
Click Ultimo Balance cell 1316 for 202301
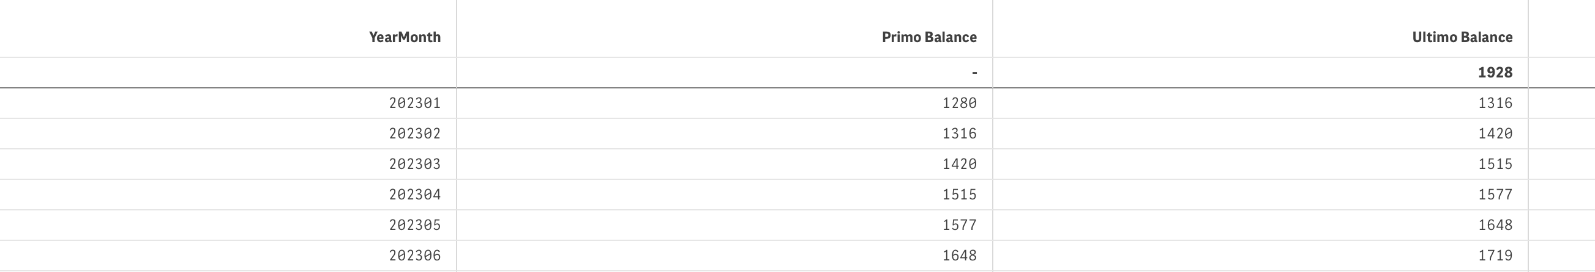1495,103
